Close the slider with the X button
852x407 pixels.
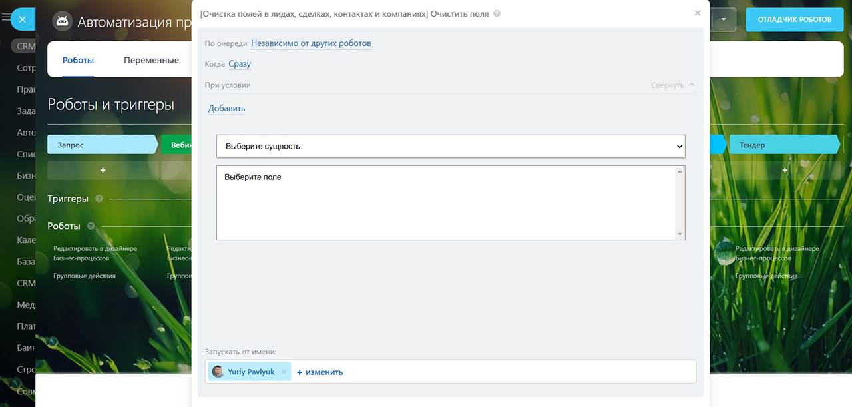(23, 19)
